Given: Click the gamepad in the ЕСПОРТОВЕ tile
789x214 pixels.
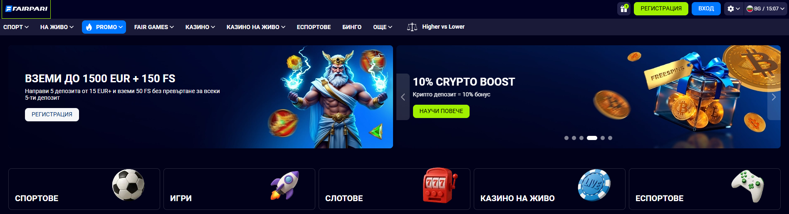Looking at the screenshot, I should pos(748,186).
